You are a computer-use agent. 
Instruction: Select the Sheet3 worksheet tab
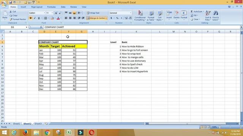point(38,124)
